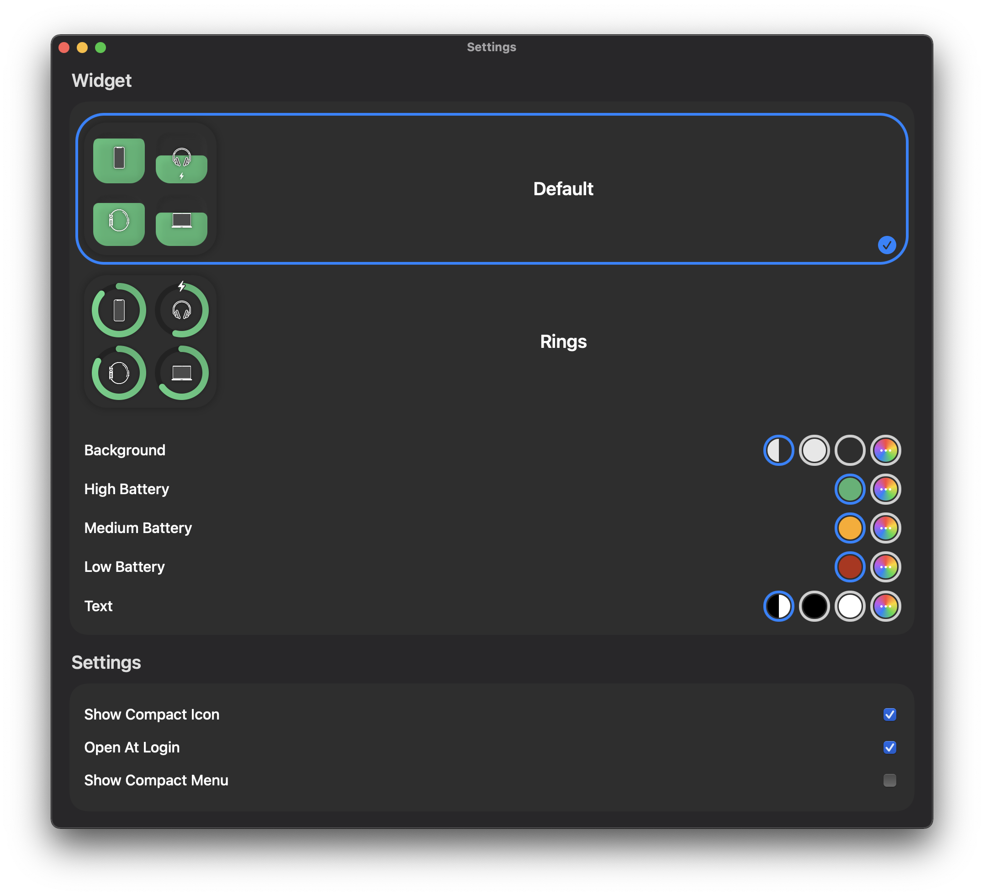This screenshot has height=896, width=984.
Task: Open custom color picker for Medium Battery
Action: click(x=885, y=528)
